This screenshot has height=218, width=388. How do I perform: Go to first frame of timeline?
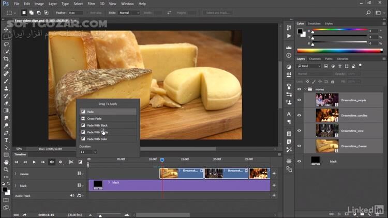(x=17, y=162)
